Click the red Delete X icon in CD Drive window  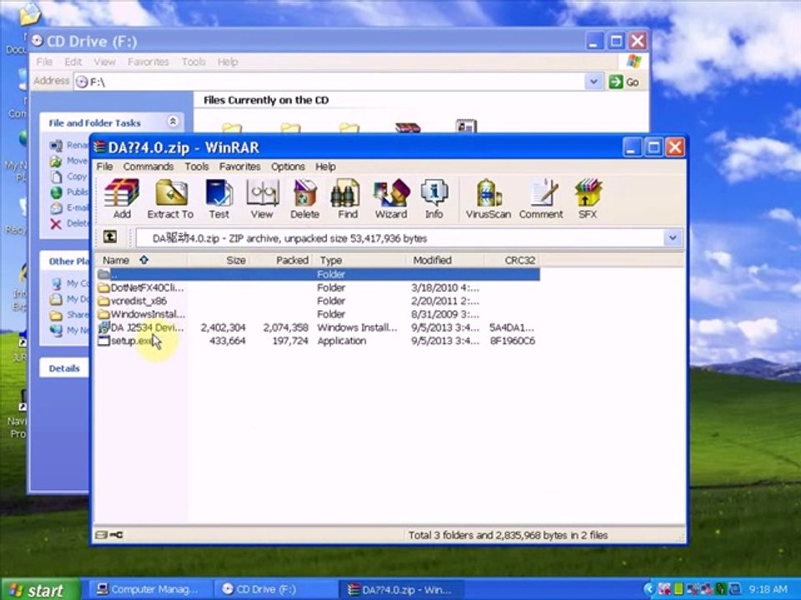56,224
